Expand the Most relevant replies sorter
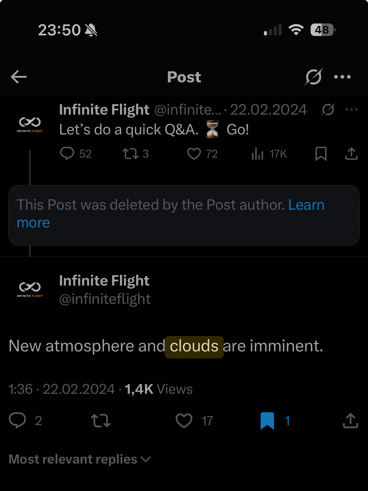This screenshot has height=491, width=368. click(80, 459)
